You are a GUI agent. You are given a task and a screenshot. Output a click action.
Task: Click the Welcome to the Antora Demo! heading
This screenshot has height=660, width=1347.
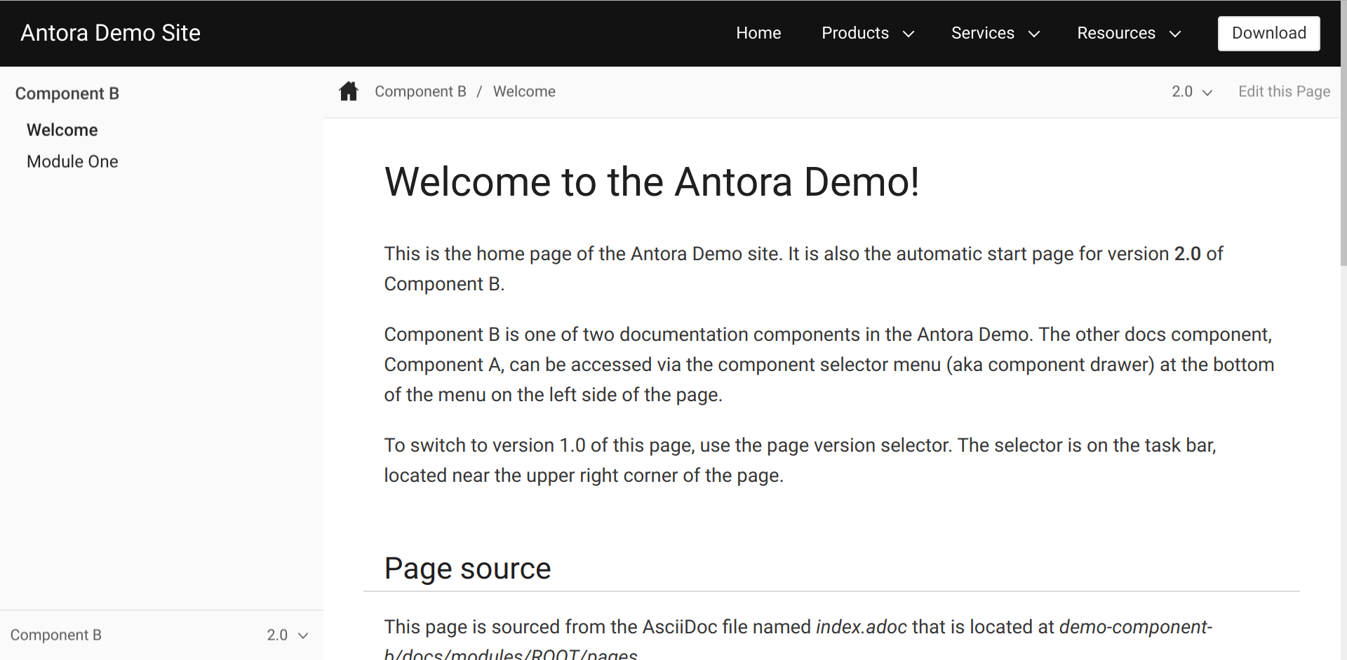tap(652, 182)
